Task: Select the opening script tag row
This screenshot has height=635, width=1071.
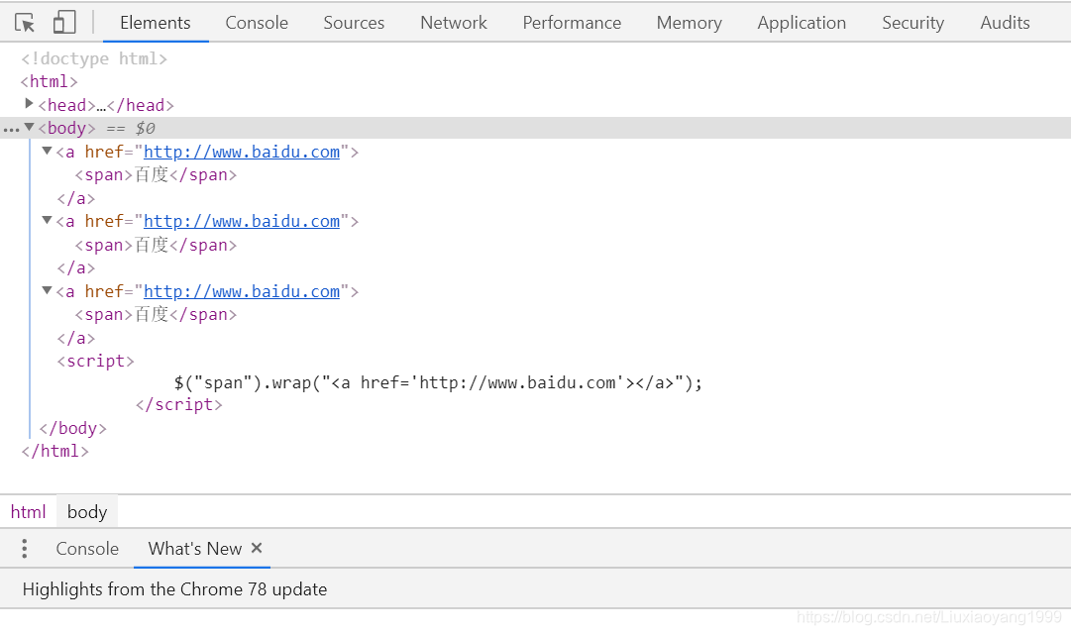Action: [x=96, y=362]
